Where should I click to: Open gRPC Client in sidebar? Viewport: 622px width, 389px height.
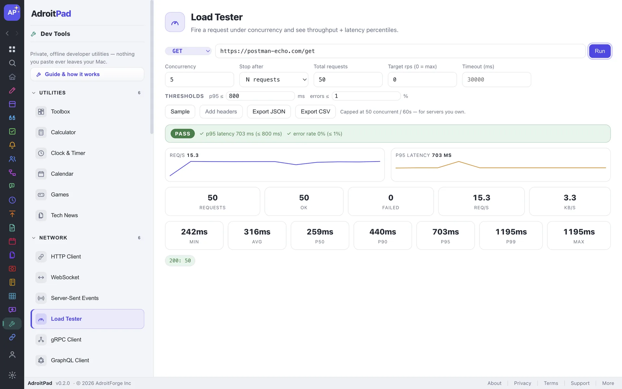87,339
